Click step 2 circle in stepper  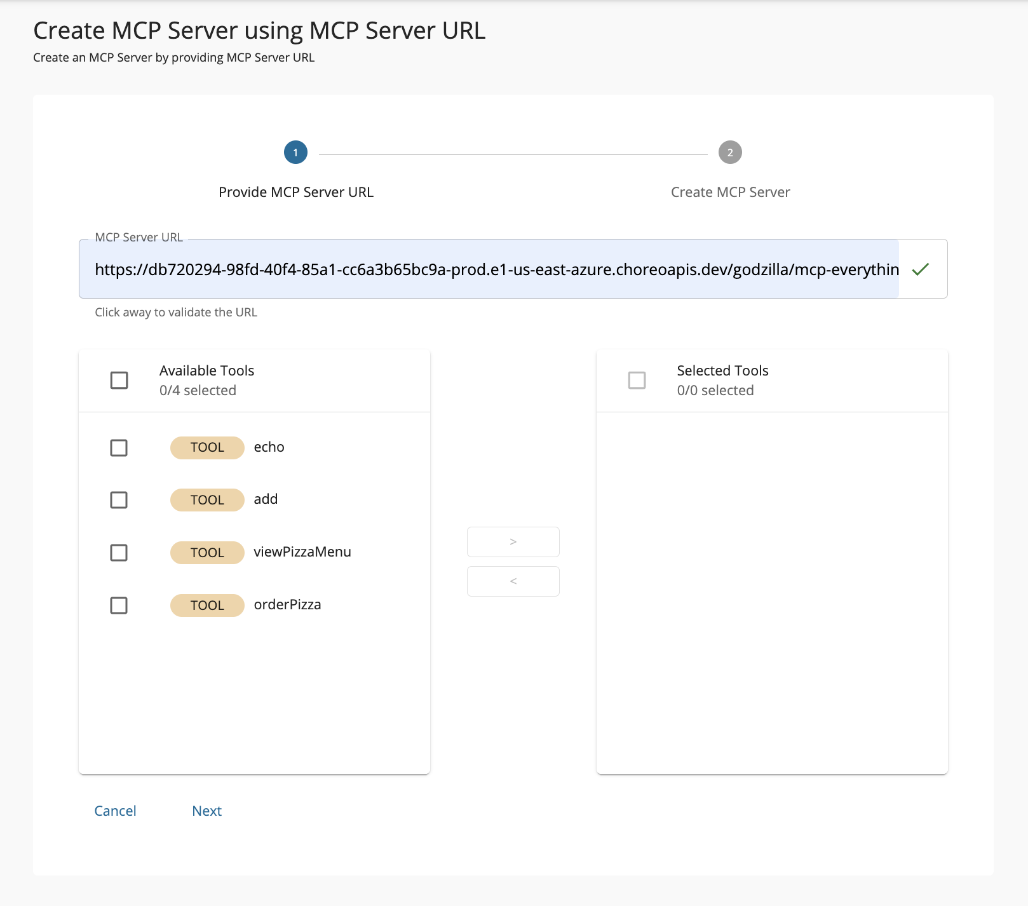730,152
